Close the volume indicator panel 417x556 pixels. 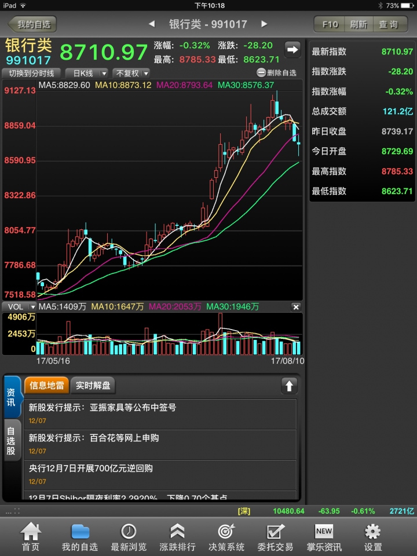296,307
